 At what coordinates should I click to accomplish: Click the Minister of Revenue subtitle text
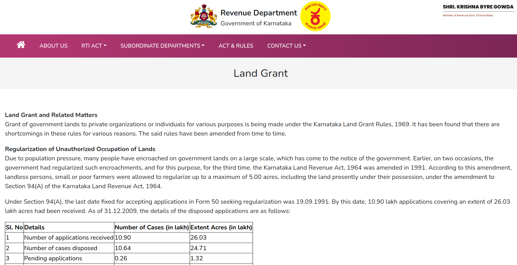[x=468, y=15]
